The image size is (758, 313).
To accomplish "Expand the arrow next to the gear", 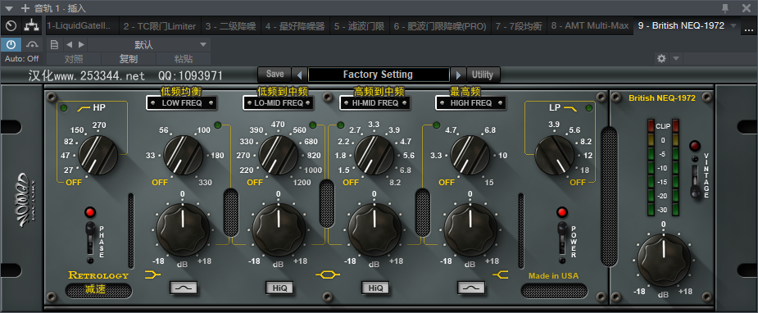I will 676,59.
